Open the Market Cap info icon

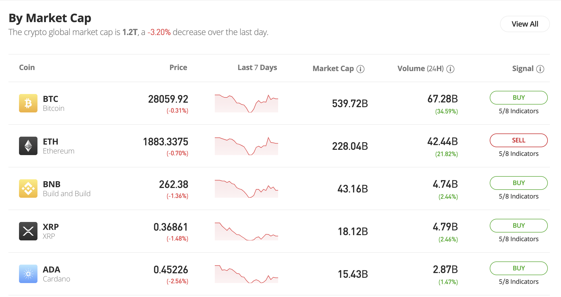pyautogui.click(x=360, y=69)
